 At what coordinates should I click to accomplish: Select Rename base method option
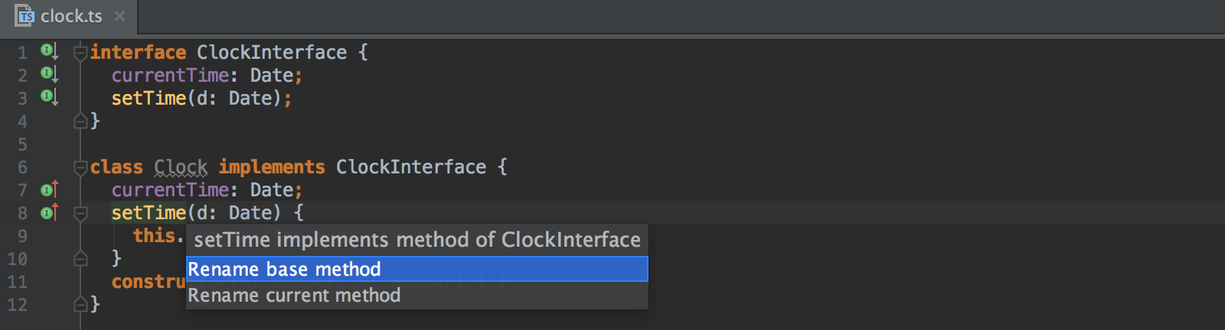(x=417, y=269)
